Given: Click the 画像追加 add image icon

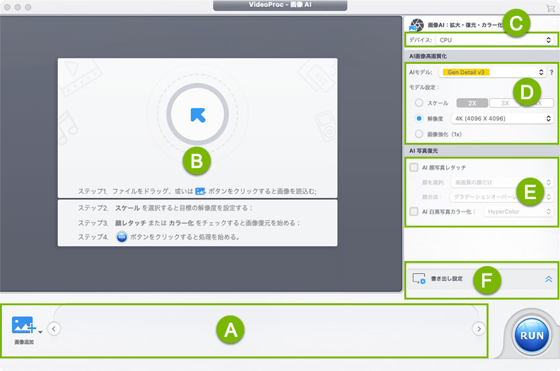Looking at the screenshot, I should tap(23, 325).
